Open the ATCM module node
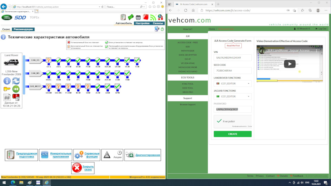Viewport: 331px width, 186px height. pos(68,60)
